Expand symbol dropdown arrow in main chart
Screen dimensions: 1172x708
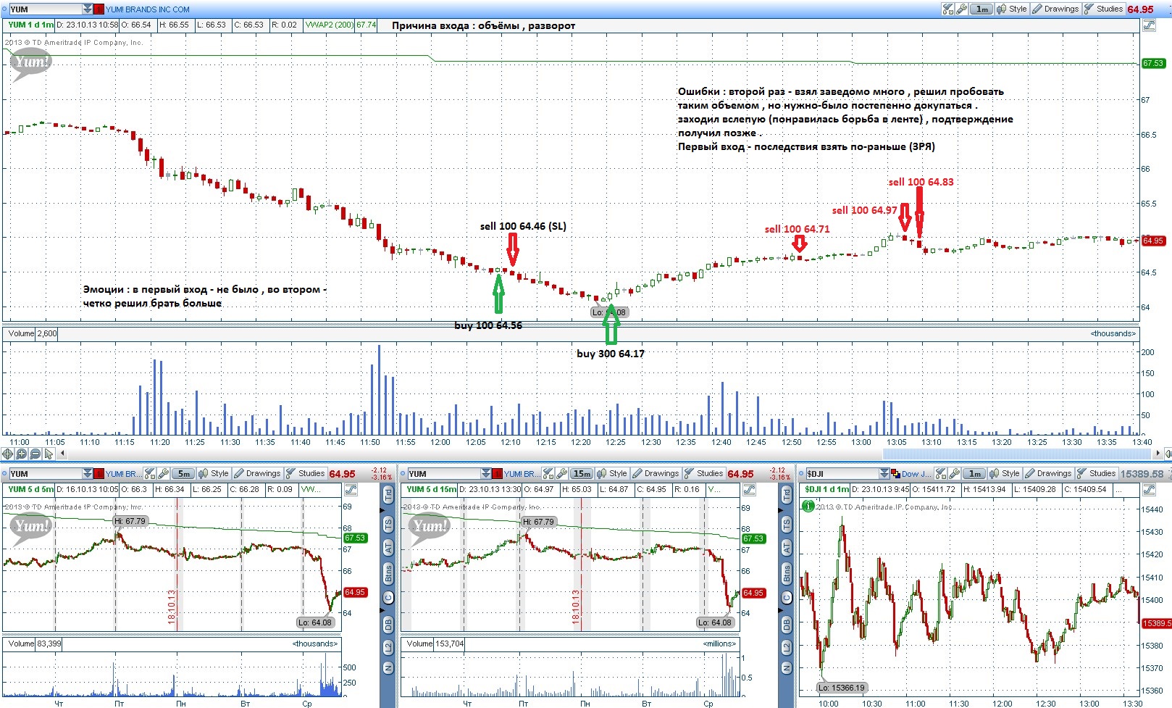coord(88,9)
